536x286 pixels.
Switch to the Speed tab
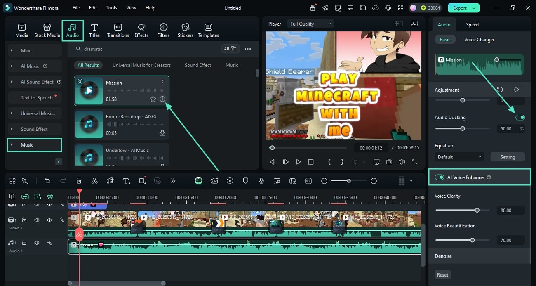pyautogui.click(x=472, y=24)
